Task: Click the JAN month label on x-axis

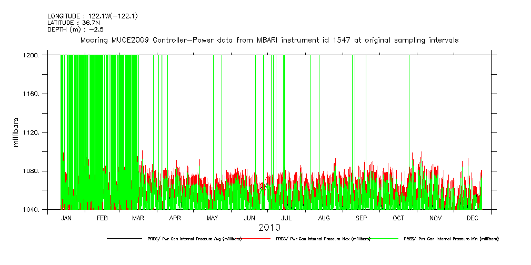Action: coord(66,218)
